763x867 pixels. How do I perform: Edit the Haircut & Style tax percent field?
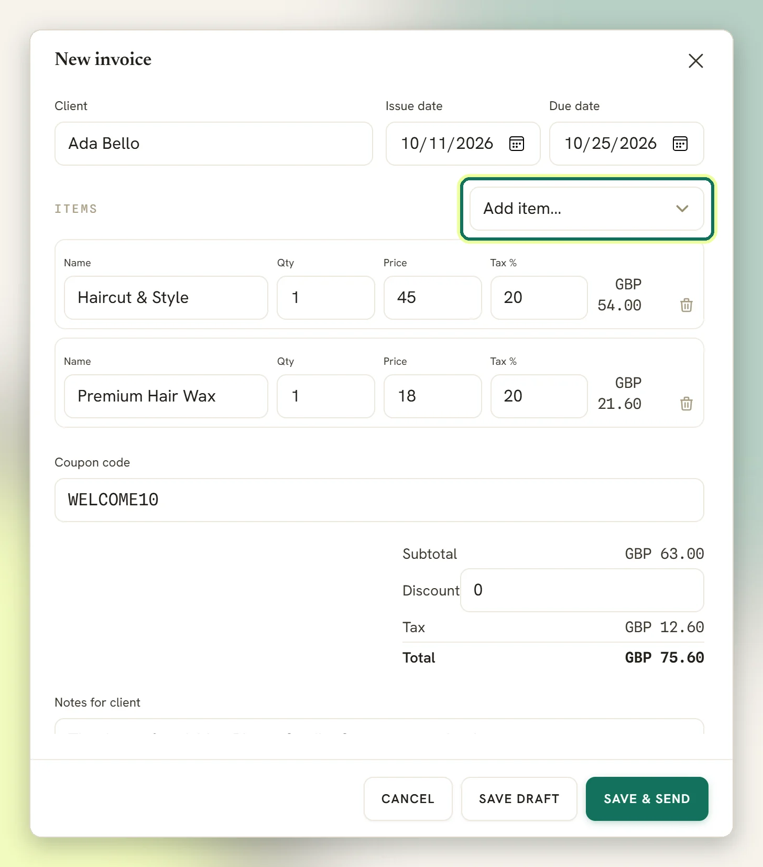point(539,298)
